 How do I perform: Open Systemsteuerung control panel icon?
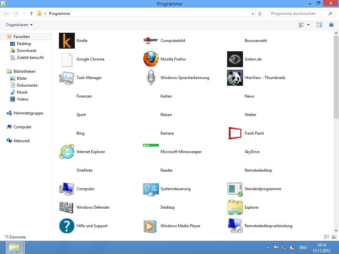pyautogui.click(x=151, y=190)
